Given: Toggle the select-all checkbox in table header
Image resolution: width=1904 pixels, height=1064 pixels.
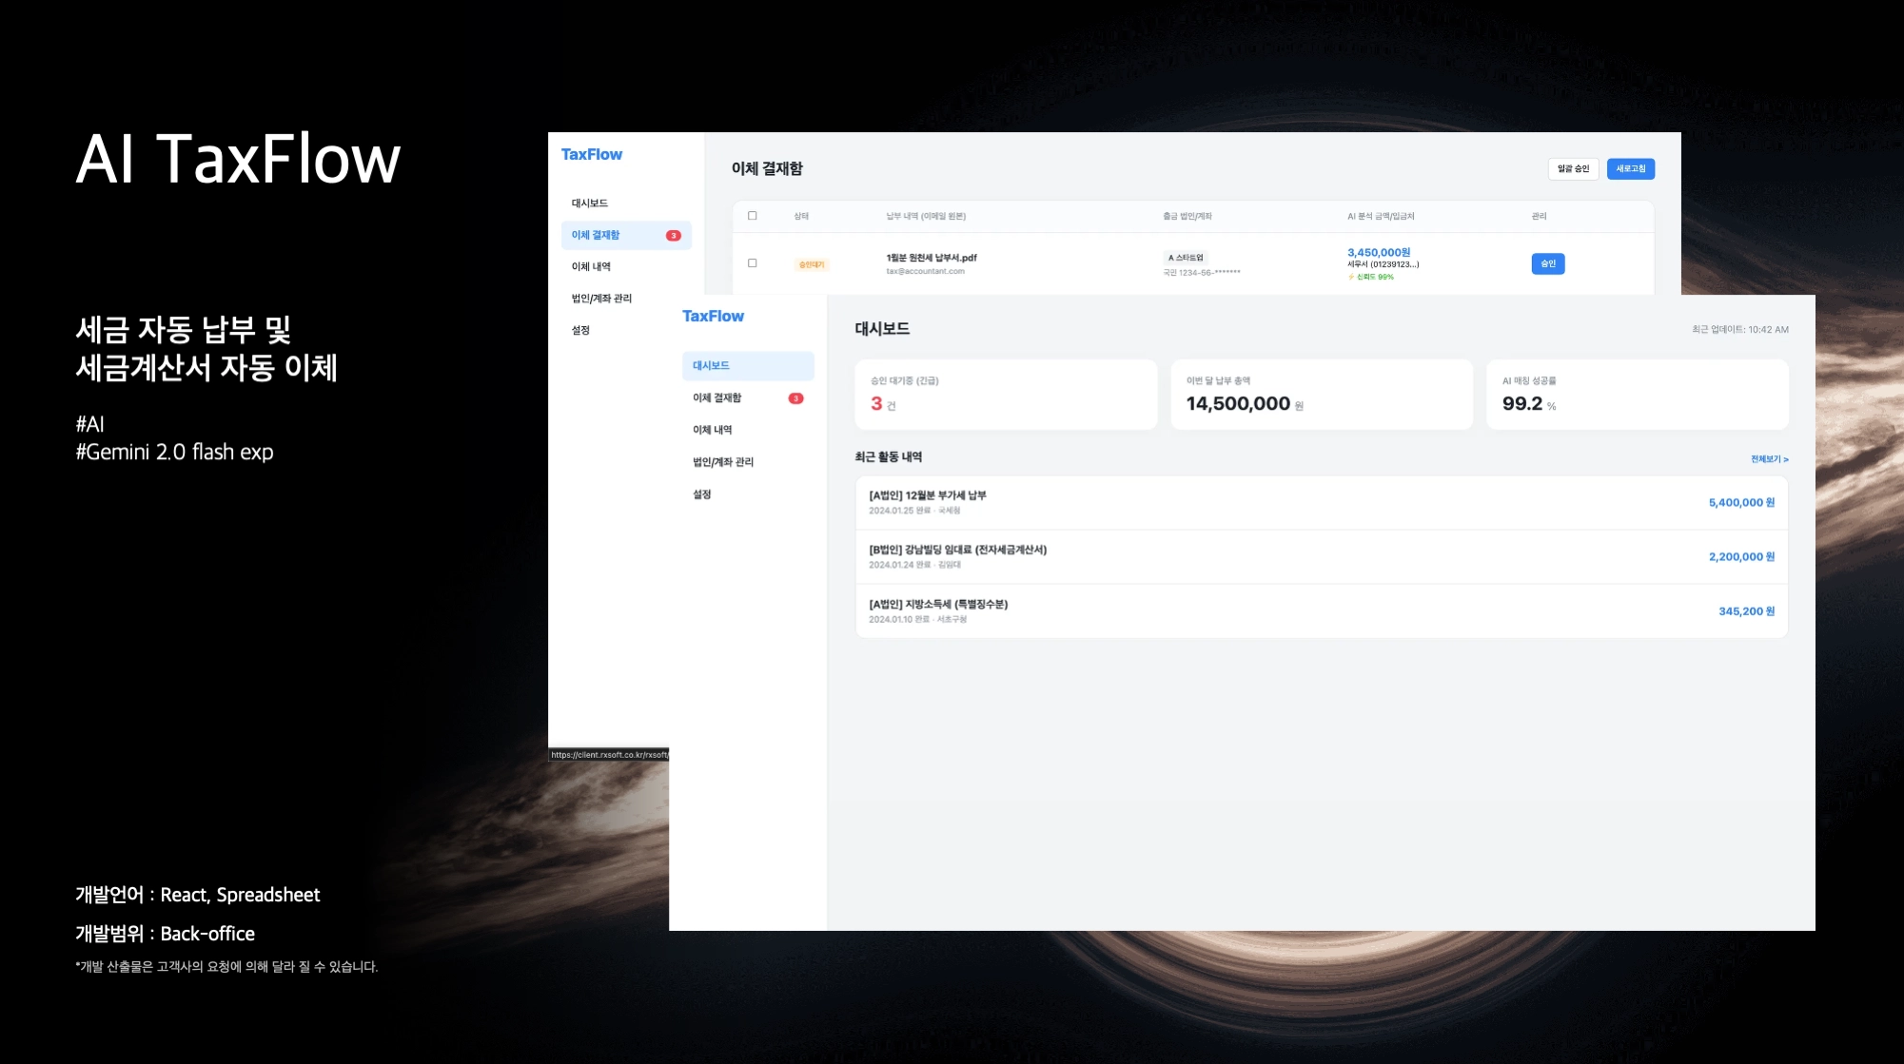Looking at the screenshot, I should tap(753, 216).
